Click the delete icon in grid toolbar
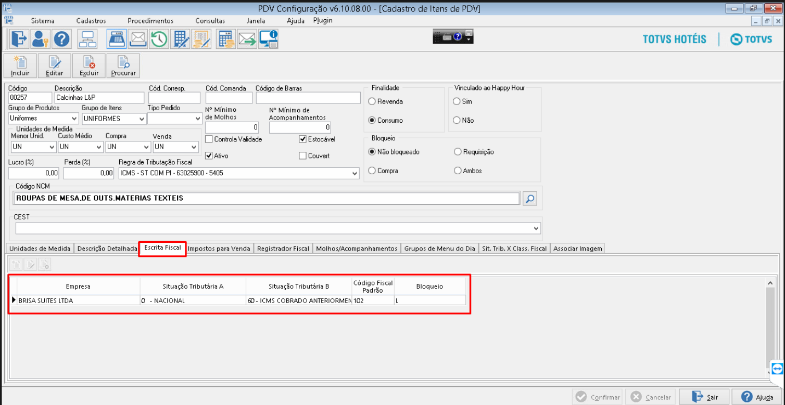Image resolution: width=785 pixels, height=405 pixels. tap(45, 264)
